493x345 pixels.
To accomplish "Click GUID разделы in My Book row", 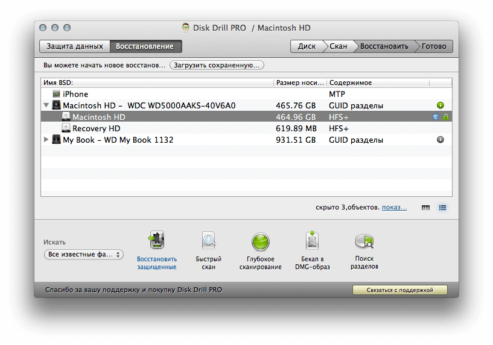I will pos(356,140).
